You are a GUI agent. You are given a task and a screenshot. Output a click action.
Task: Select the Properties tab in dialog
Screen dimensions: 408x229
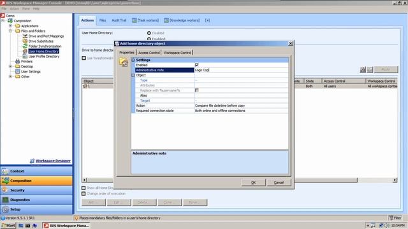pos(127,52)
